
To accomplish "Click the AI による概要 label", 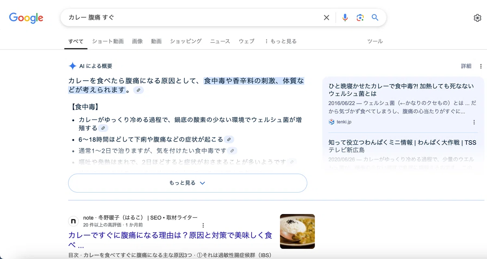I will pos(96,66).
